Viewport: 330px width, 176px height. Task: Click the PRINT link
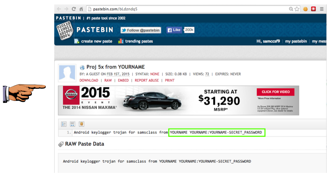(x=170, y=80)
